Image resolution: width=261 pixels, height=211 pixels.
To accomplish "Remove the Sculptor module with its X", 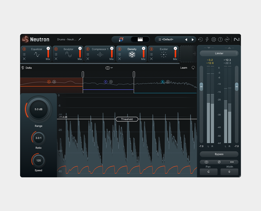I will [56, 59].
